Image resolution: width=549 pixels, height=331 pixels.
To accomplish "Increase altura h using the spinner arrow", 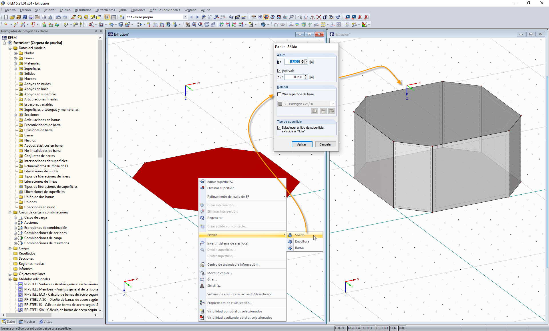I will tap(303, 60).
